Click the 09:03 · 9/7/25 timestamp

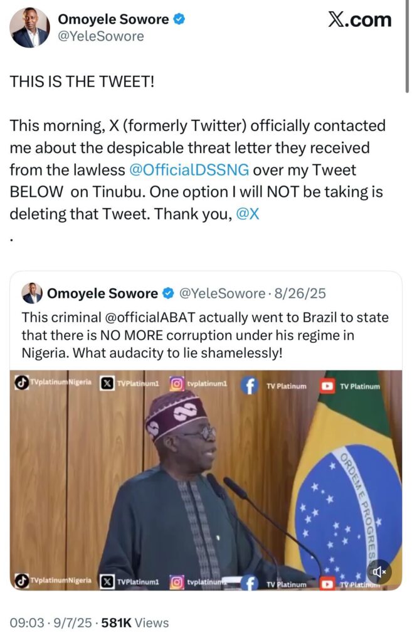pyautogui.click(x=50, y=623)
